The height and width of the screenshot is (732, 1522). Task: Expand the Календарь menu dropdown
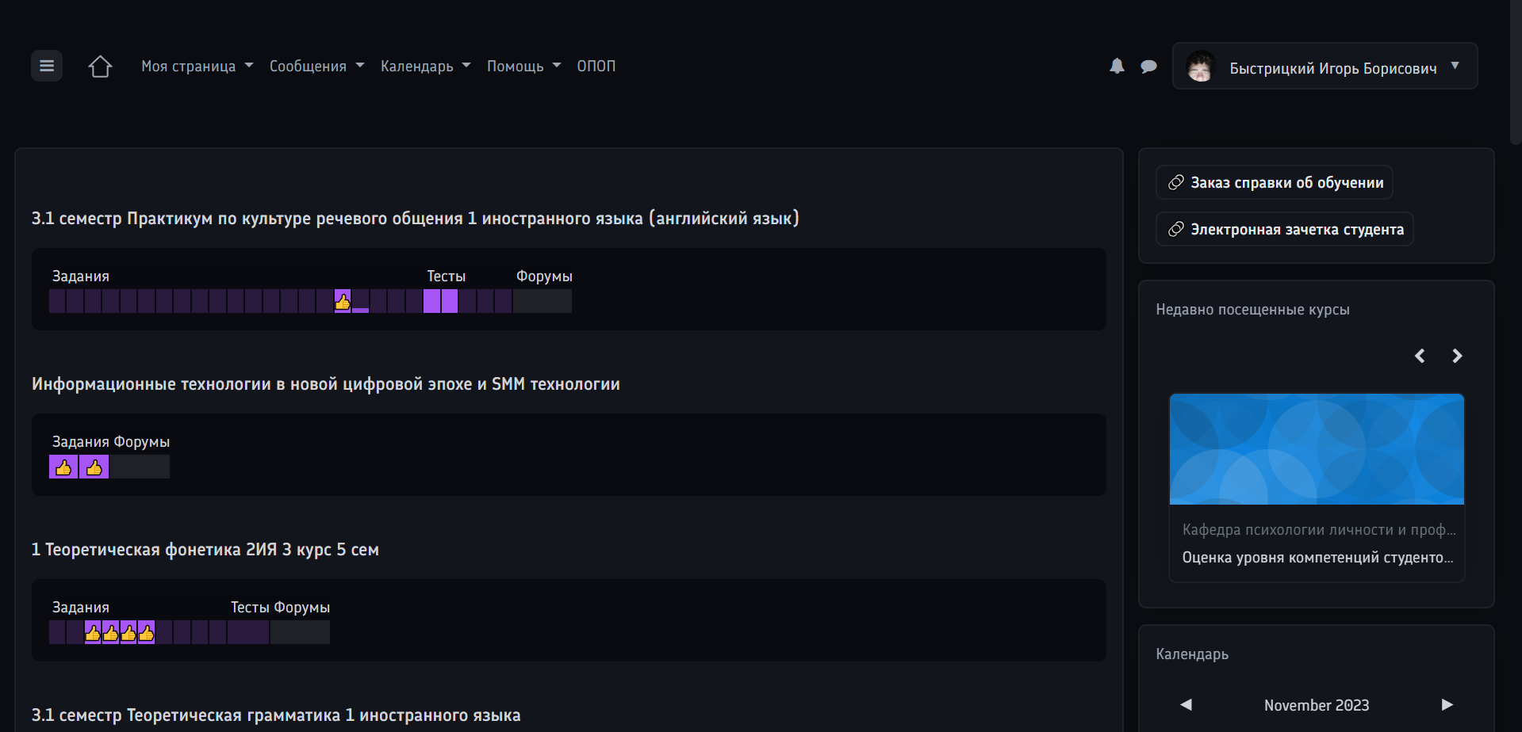(x=425, y=67)
